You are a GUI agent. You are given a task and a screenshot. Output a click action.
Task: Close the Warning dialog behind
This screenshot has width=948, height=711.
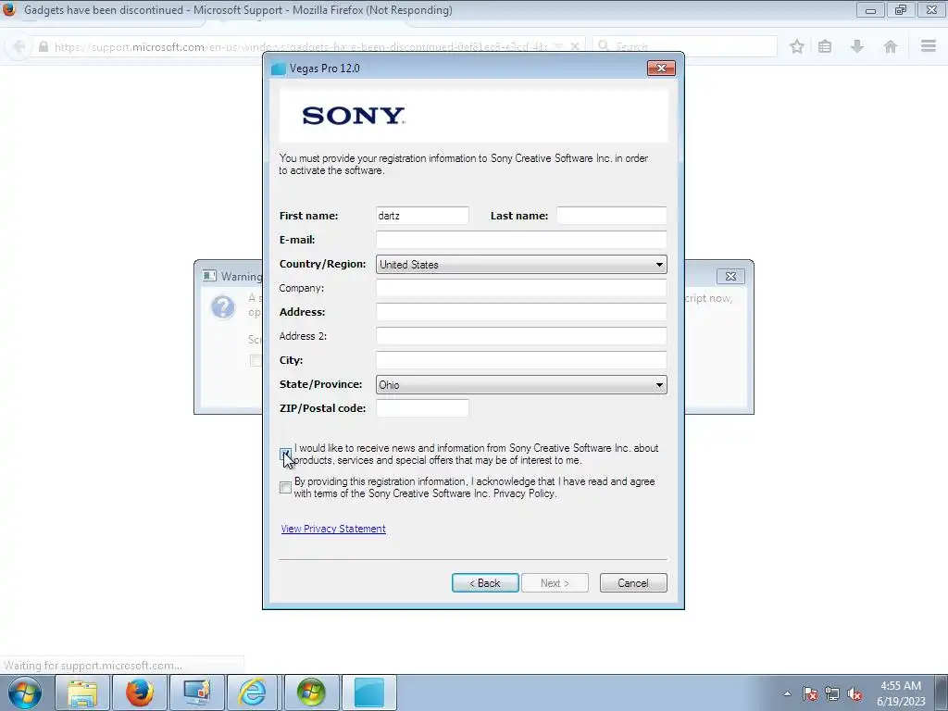730,276
